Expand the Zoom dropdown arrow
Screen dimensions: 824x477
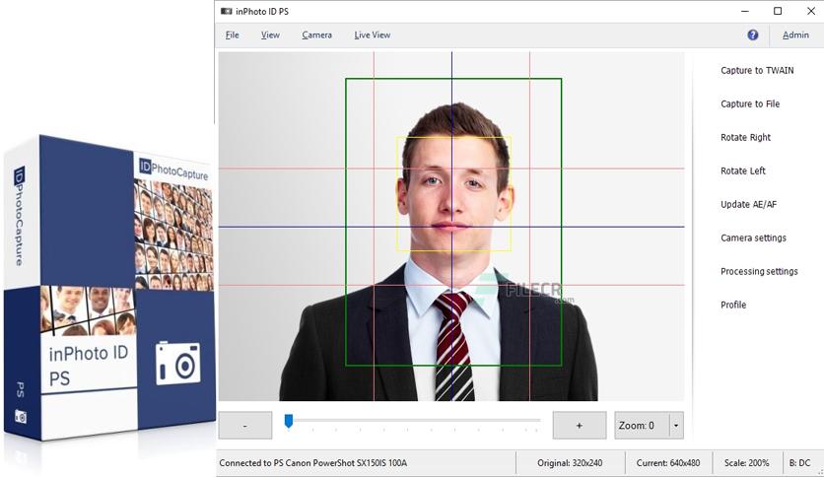(676, 425)
